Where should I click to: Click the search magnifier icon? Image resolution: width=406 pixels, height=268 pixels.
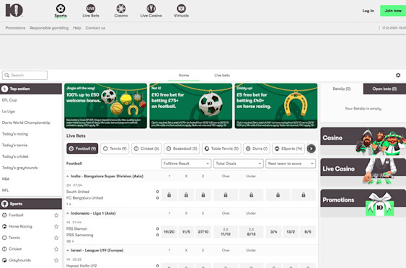click(x=6, y=75)
